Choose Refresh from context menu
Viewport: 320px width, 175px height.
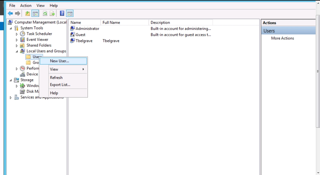pyautogui.click(x=63, y=78)
